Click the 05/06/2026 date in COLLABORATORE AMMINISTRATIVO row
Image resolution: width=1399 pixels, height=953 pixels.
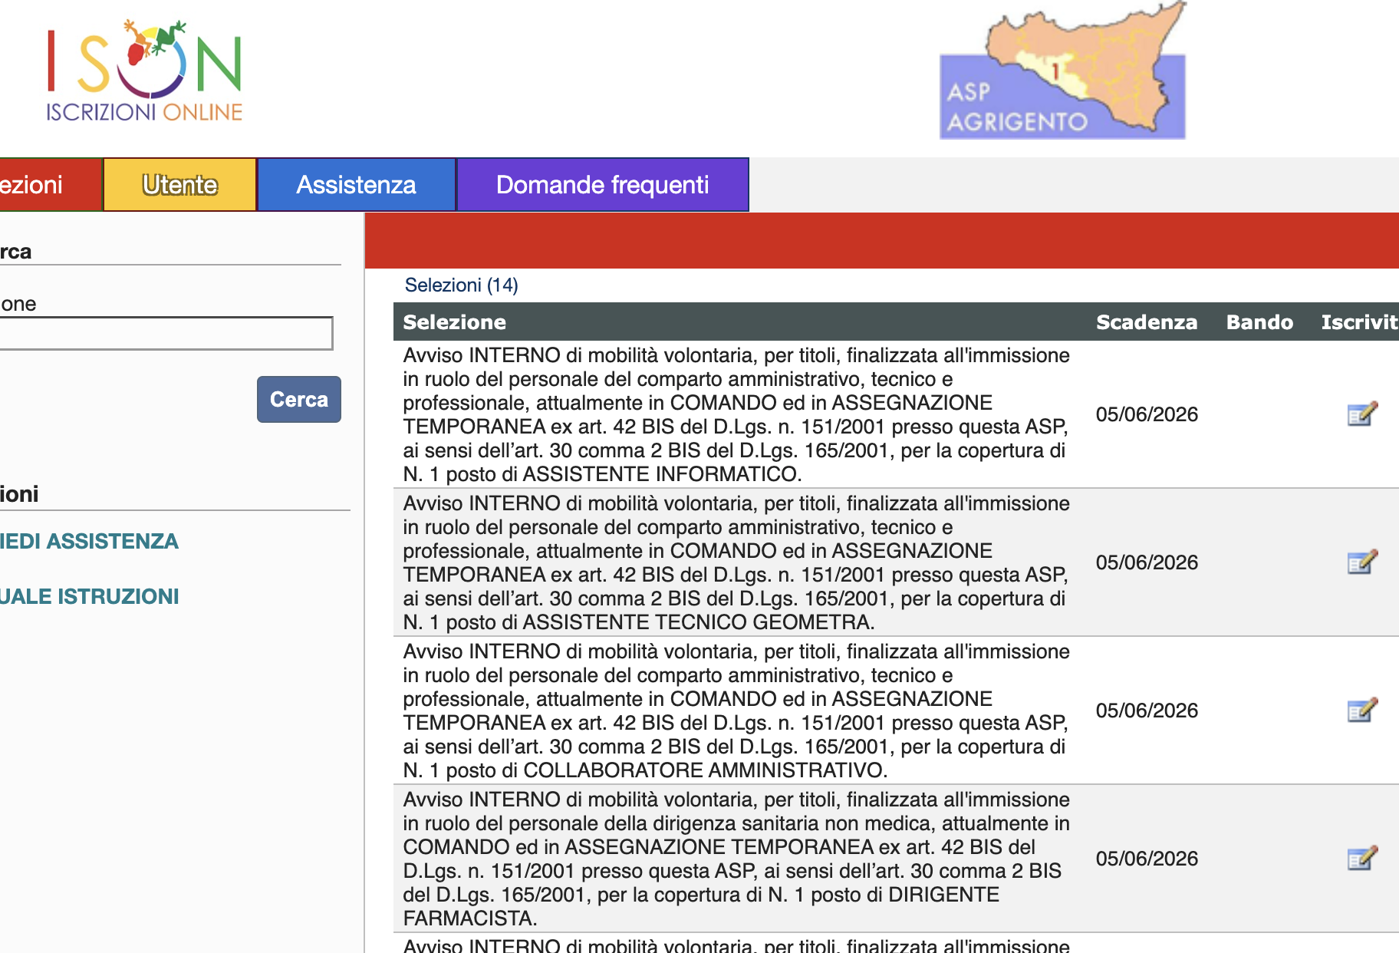(x=1147, y=711)
